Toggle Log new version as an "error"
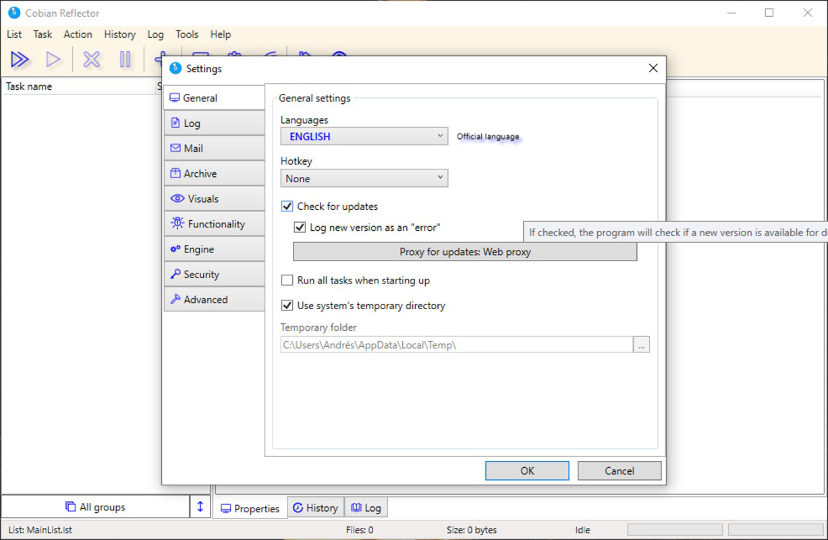This screenshot has width=828, height=540. (300, 227)
